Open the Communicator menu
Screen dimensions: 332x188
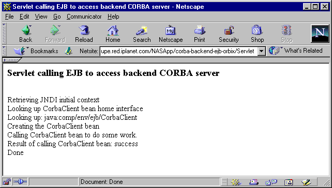(84, 17)
